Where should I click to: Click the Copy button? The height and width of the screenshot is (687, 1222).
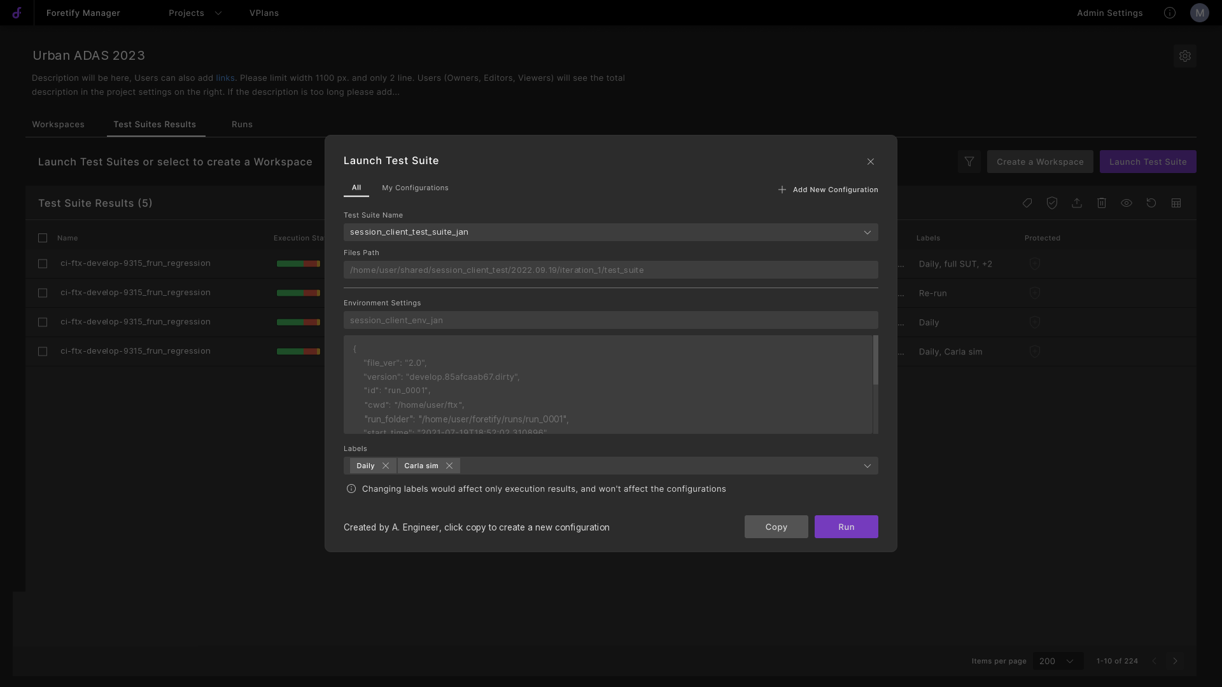point(776,527)
